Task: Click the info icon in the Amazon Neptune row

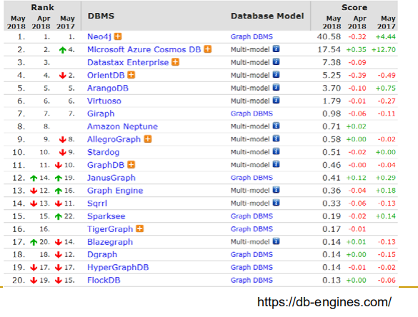Action: click(x=277, y=126)
